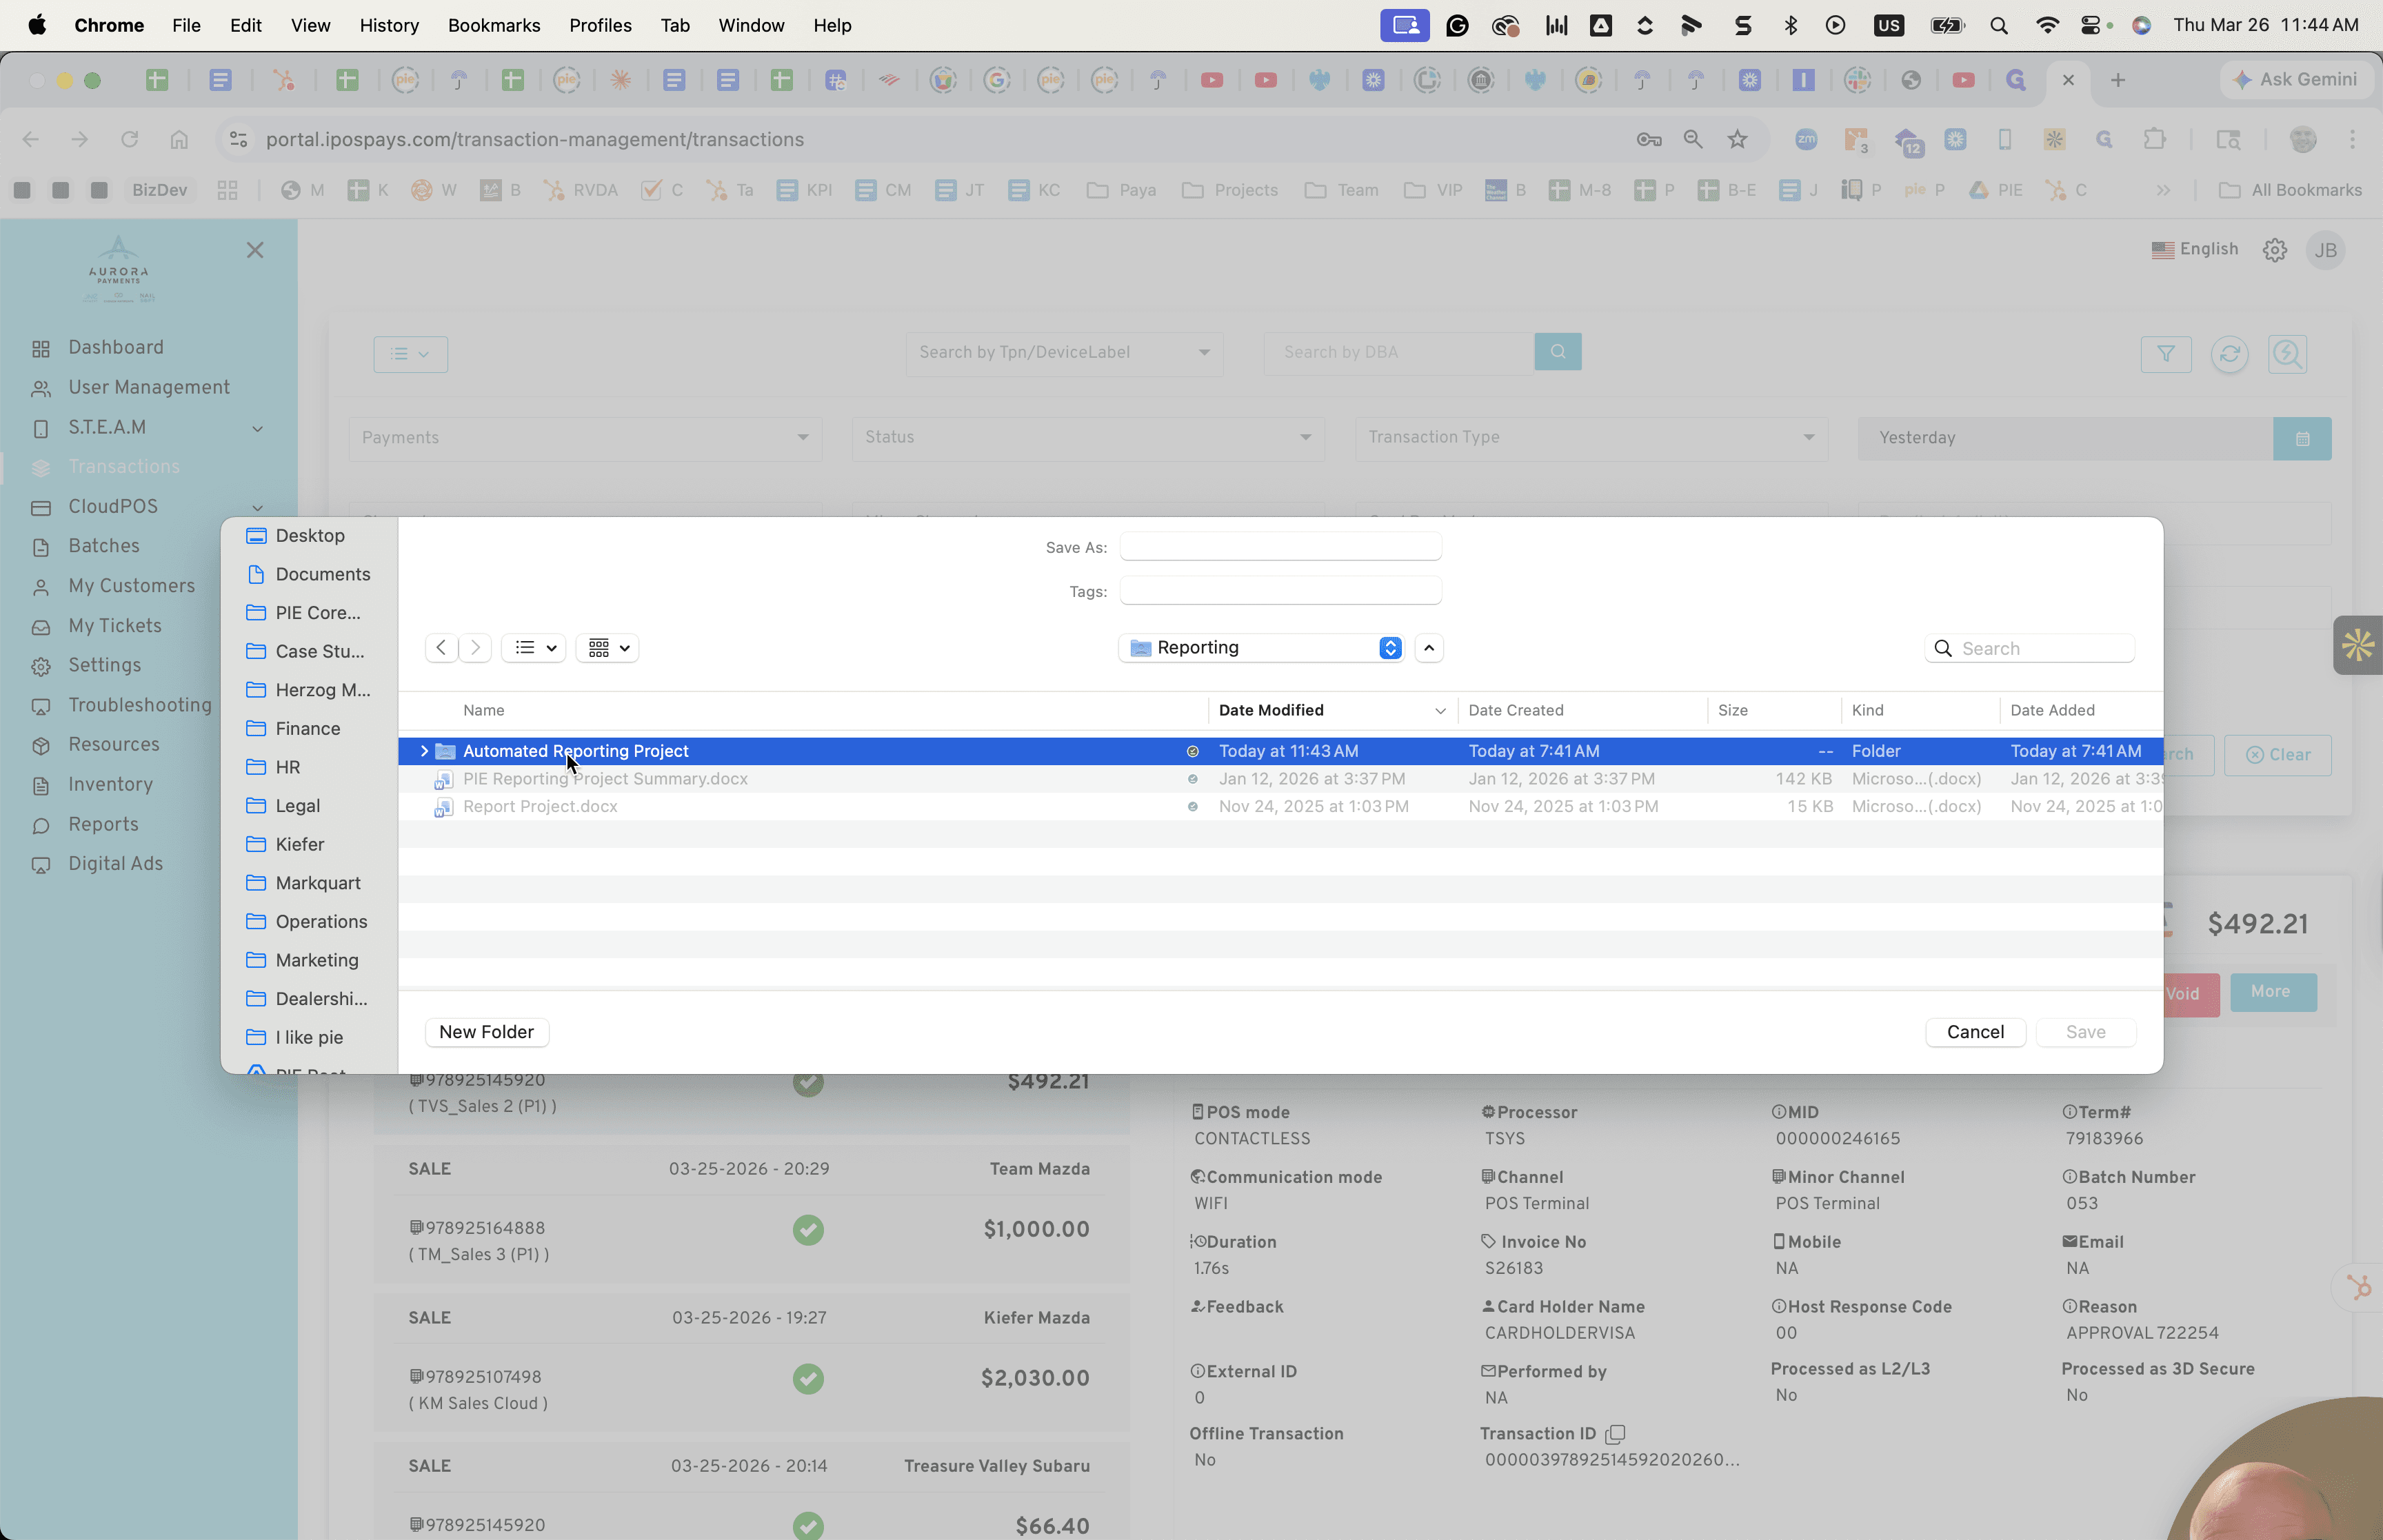This screenshot has width=2383, height=1540.
Task: Open the JB user avatar menu
Action: tap(2326, 250)
